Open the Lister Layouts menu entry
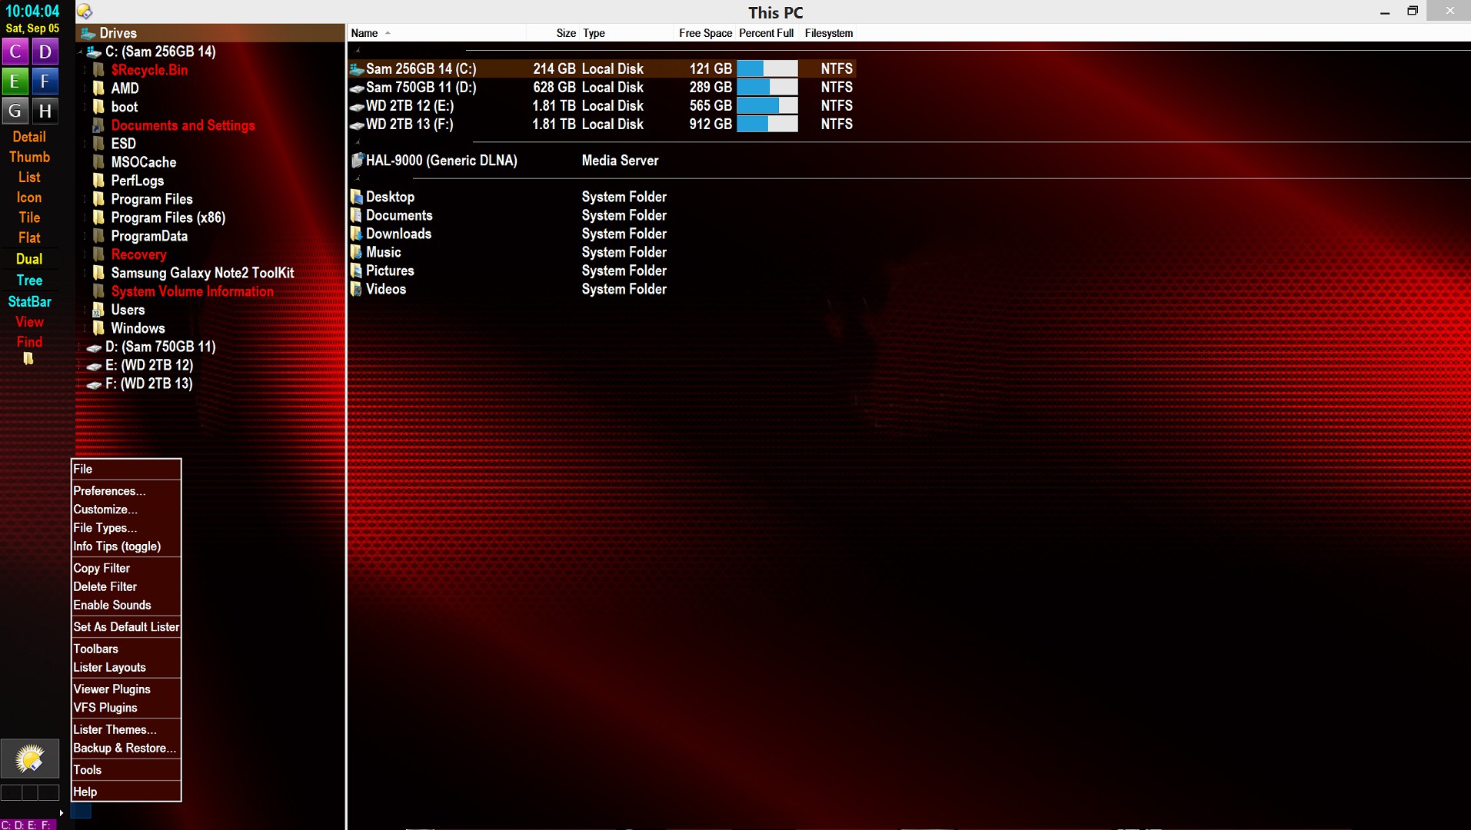Image resolution: width=1471 pixels, height=830 pixels. (x=109, y=668)
